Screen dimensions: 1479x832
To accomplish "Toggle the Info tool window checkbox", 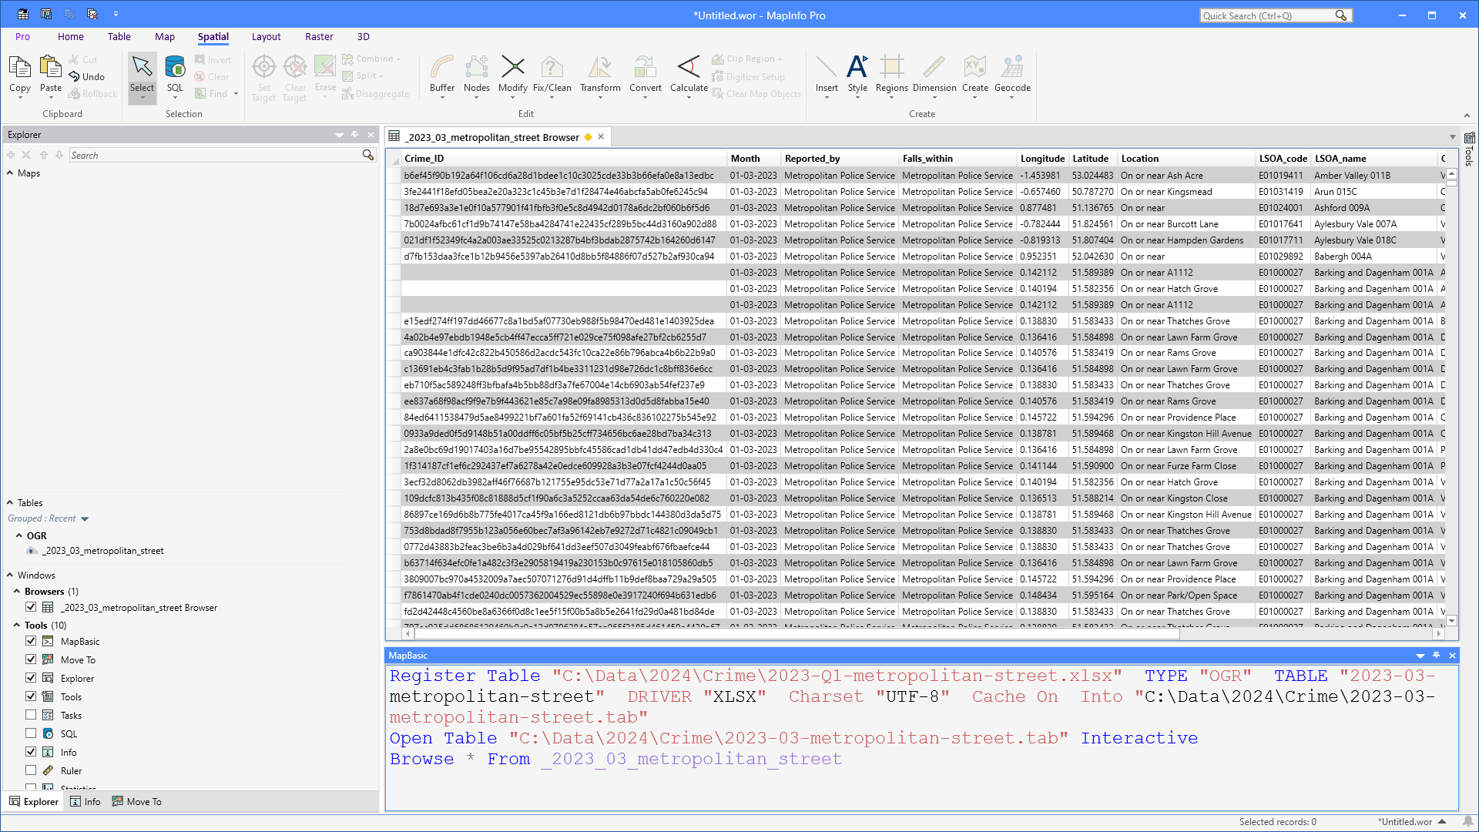I will (x=31, y=752).
